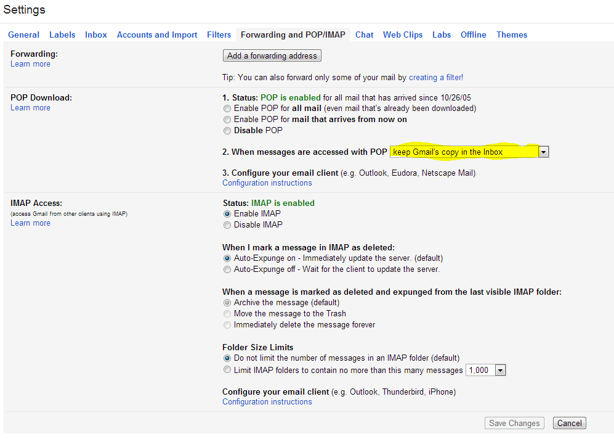Screen dimensions: 614x439
Task: Go to the Offline tab
Action: [x=474, y=35]
